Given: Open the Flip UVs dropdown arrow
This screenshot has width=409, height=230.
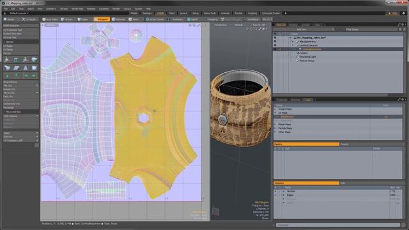Looking at the screenshot, I should [37, 86].
